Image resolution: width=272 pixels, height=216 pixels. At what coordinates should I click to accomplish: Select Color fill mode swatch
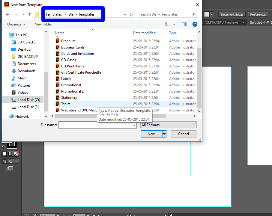(5, 154)
